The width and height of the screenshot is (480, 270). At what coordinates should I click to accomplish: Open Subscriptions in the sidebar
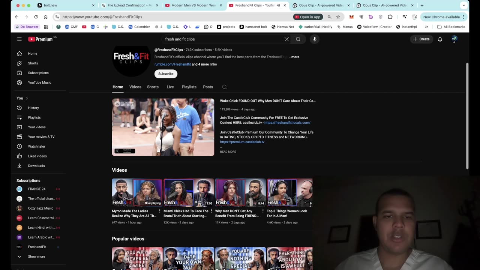[x=38, y=73]
